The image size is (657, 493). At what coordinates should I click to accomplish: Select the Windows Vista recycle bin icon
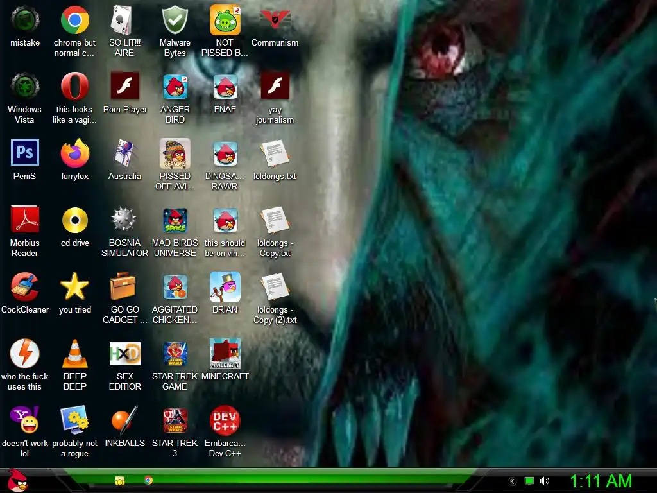coord(25,87)
